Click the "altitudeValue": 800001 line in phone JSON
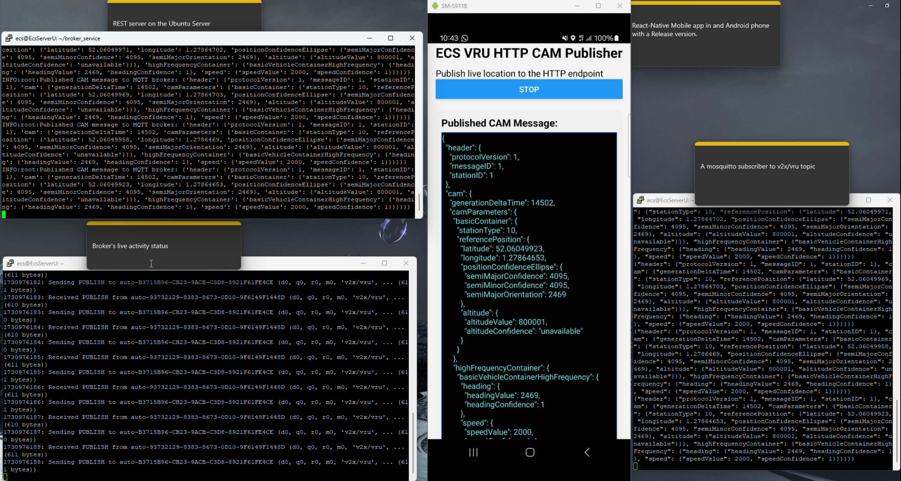 (x=506, y=322)
